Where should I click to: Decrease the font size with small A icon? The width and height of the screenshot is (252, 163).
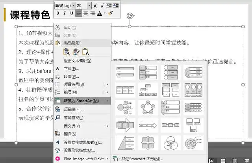(x=102, y=6)
